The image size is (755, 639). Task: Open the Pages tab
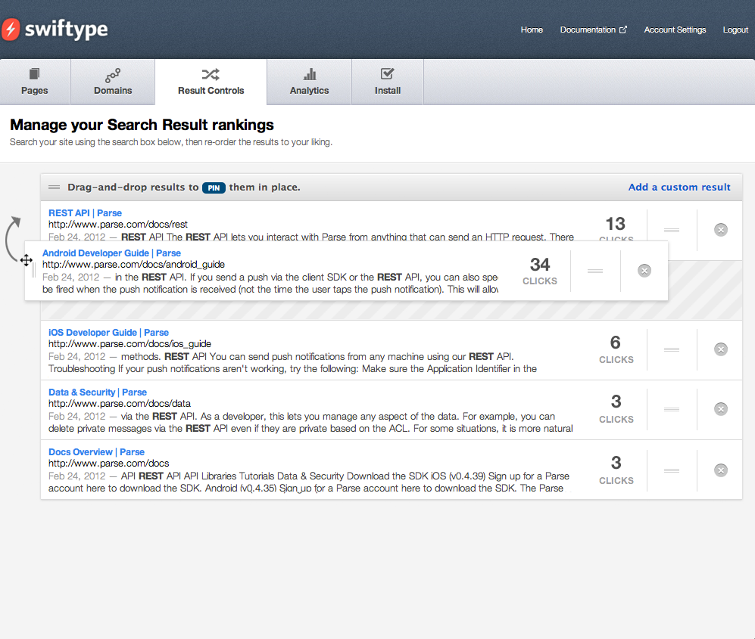click(x=35, y=82)
